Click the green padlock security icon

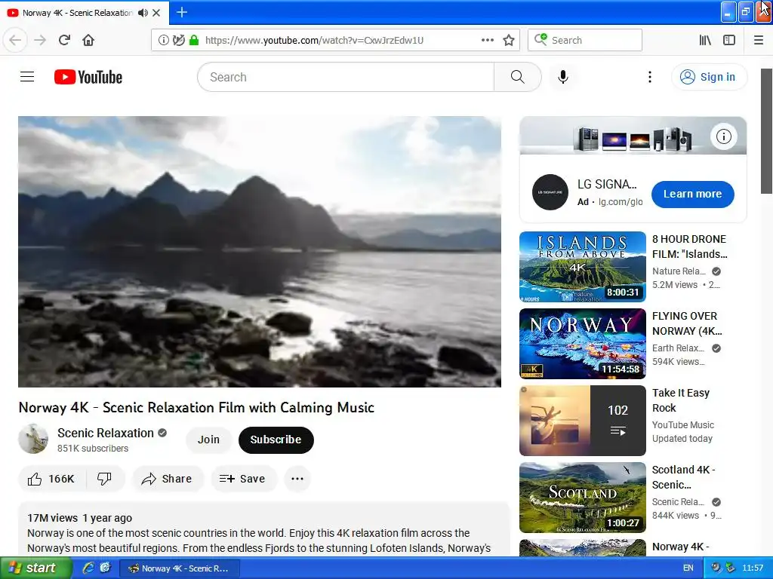click(194, 40)
